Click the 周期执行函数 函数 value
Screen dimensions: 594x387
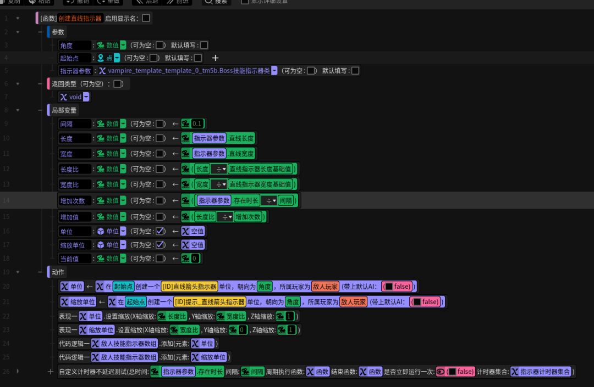318,372
